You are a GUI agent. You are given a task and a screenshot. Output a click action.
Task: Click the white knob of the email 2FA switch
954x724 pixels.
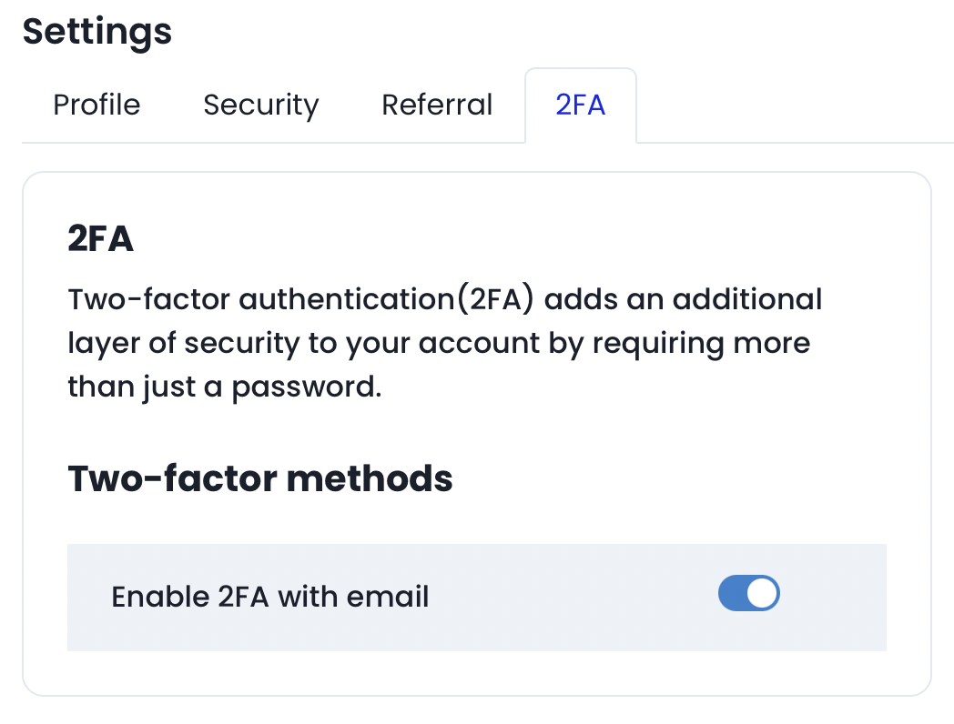pos(765,594)
